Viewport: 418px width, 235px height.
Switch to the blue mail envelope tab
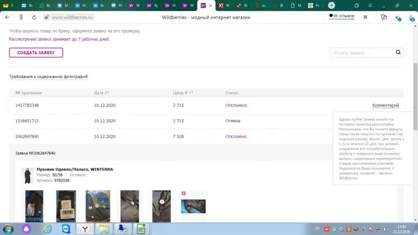pyautogui.click(x=26, y=6)
